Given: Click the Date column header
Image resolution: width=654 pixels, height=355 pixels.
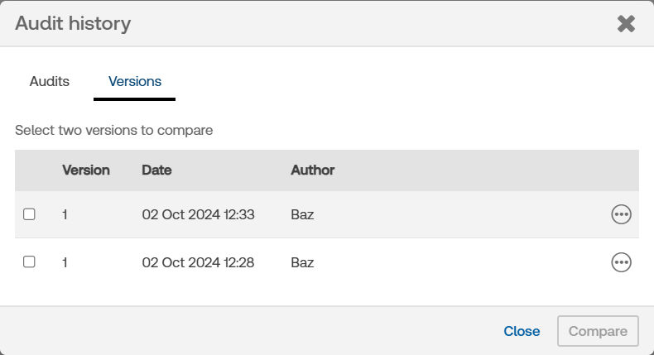Looking at the screenshot, I should (156, 170).
